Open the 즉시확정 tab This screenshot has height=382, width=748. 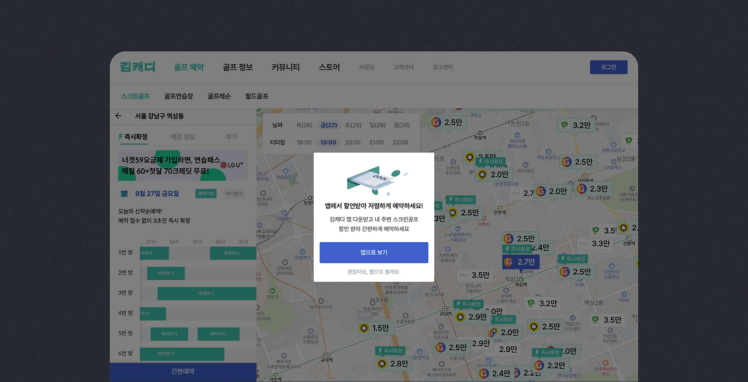[x=133, y=137]
